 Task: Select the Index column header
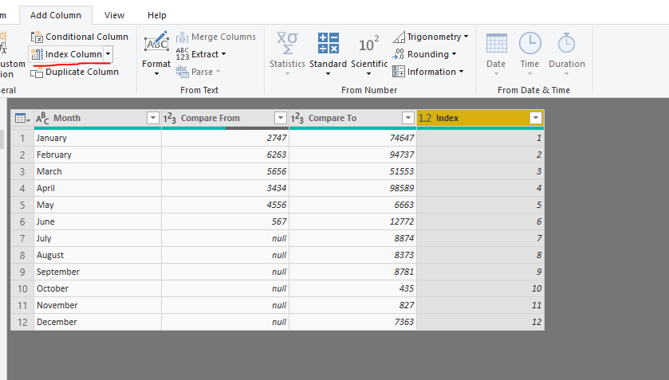(x=480, y=118)
